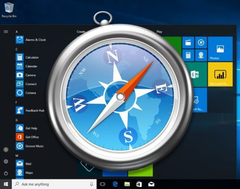Open the green Excel tile

coord(196,74)
